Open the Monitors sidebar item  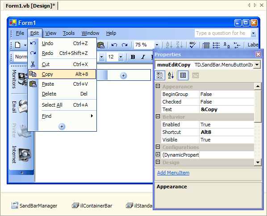pos(20,79)
